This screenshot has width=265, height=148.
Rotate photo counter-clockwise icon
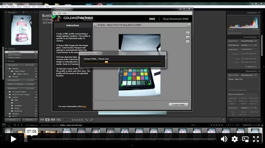coord(87,120)
